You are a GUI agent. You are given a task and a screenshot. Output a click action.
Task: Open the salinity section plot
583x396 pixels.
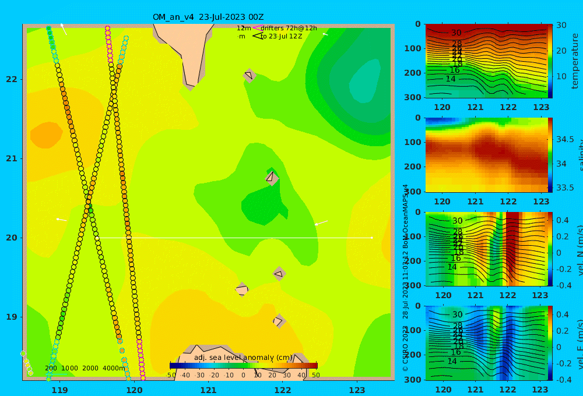click(486, 155)
